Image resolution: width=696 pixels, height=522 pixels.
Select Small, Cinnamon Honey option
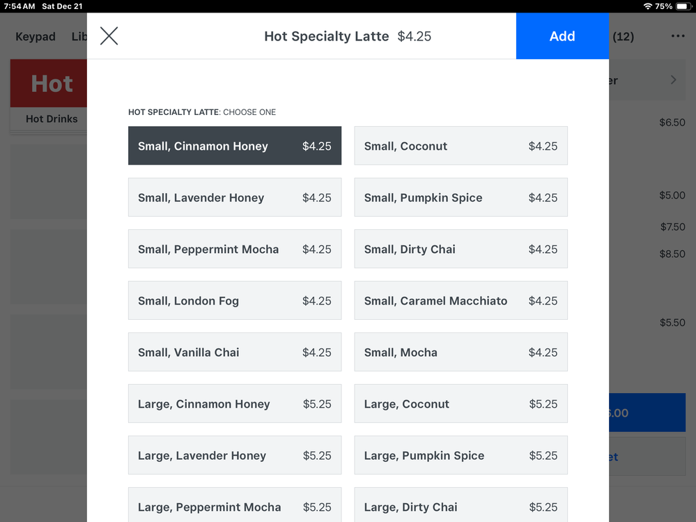[x=234, y=146]
